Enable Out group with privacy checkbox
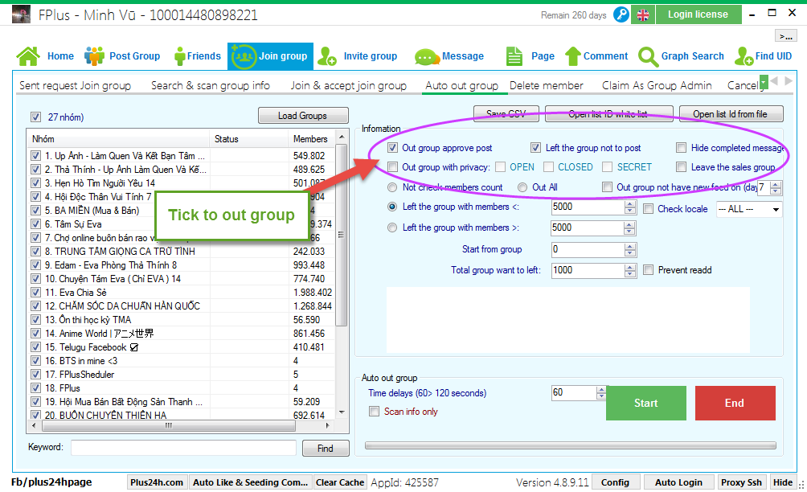 [x=393, y=166]
